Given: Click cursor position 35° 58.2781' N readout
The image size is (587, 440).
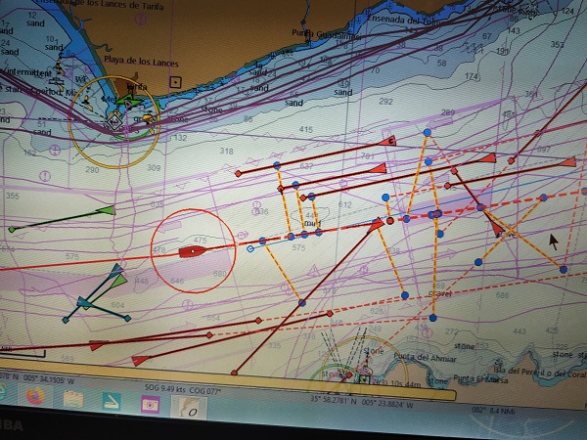Looking at the screenshot, I should pyautogui.click(x=361, y=402).
